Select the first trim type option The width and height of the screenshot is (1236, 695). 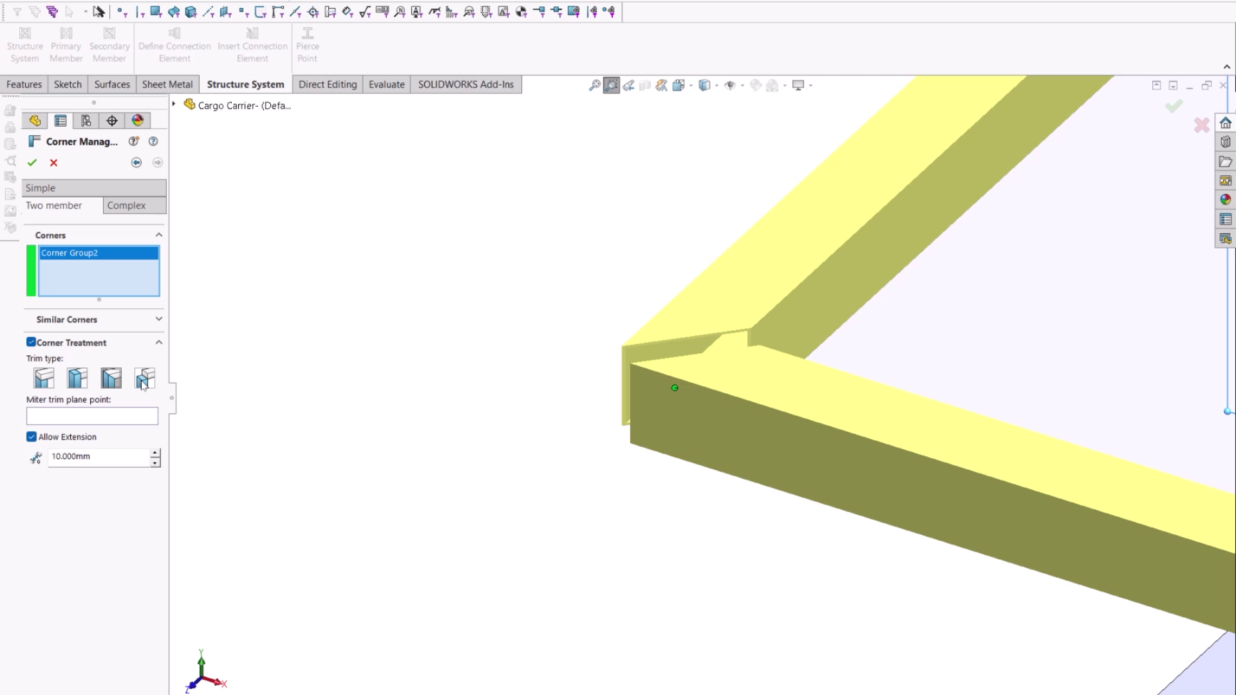click(43, 378)
